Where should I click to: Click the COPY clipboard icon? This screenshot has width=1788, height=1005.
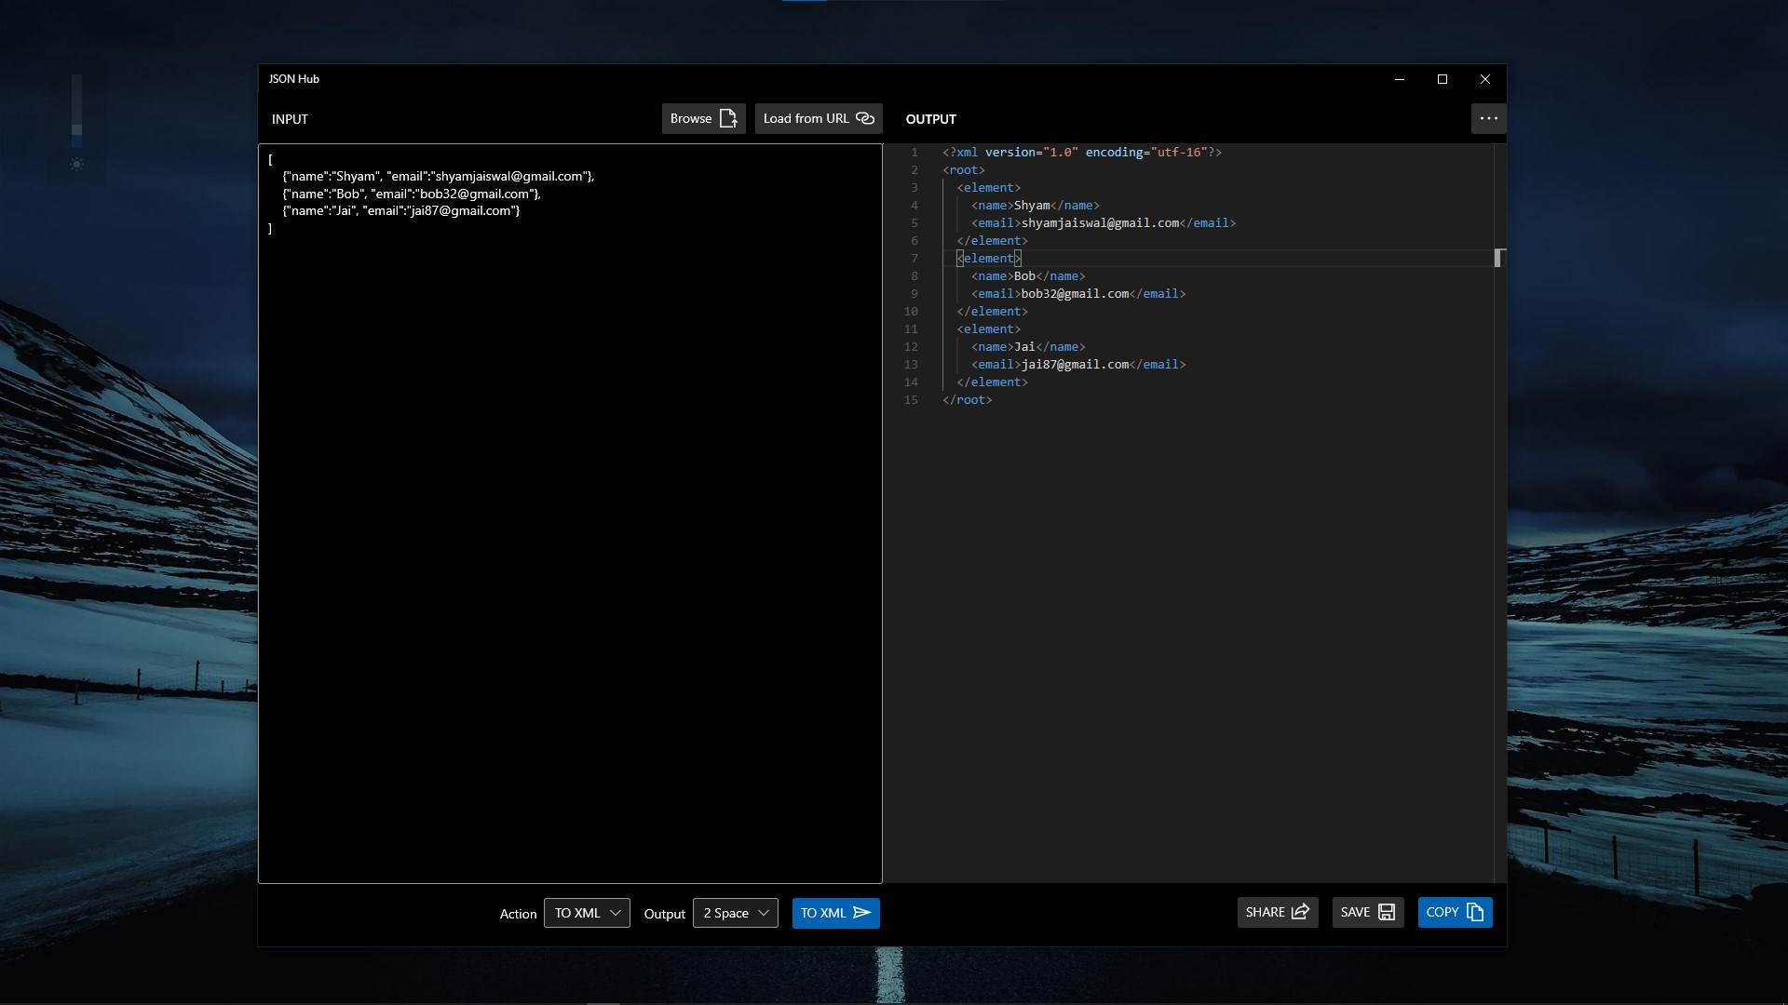pos(1475,912)
